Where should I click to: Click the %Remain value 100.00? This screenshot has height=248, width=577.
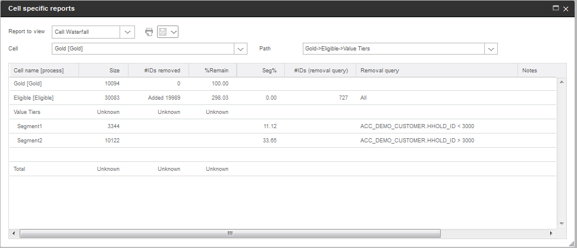tap(220, 84)
